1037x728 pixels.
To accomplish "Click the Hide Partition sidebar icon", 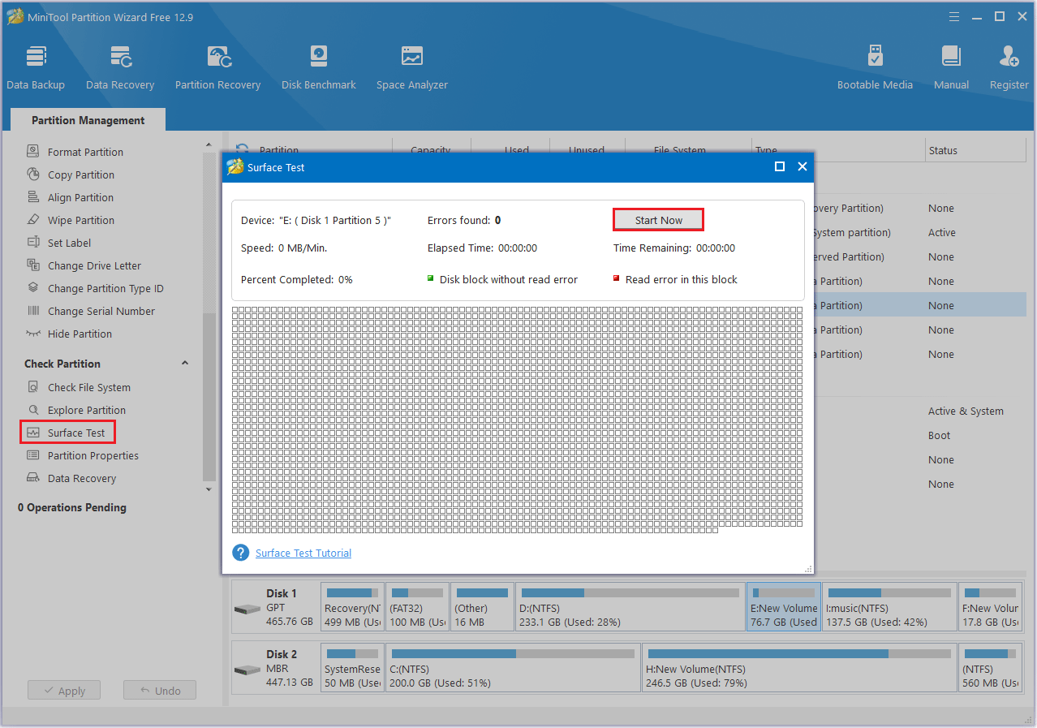I will tap(33, 333).
